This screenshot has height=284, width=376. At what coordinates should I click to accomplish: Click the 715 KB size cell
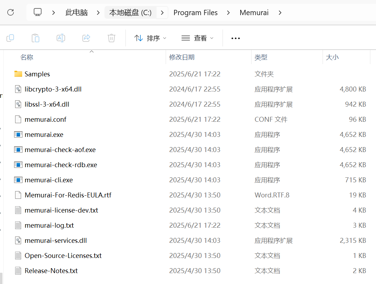355,180
